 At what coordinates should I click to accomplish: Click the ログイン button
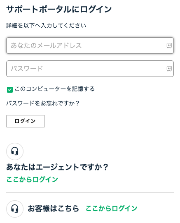[x=26, y=121]
